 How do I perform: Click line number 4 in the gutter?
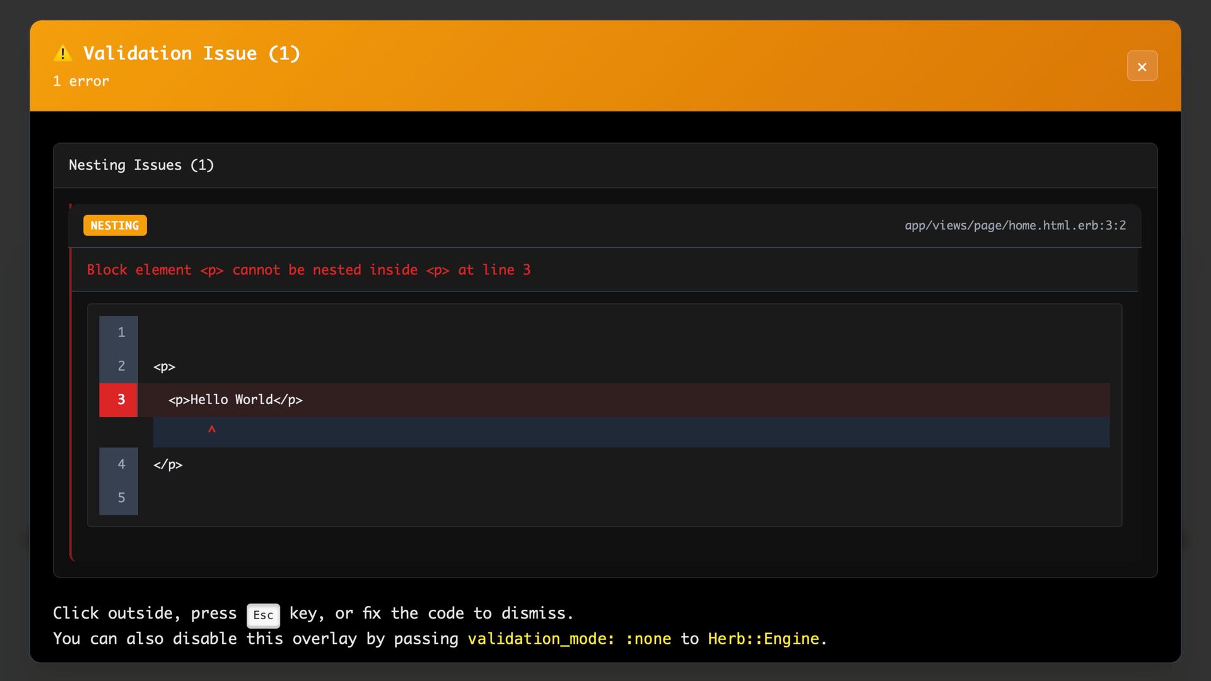pyautogui.click(x=121, y=465)
